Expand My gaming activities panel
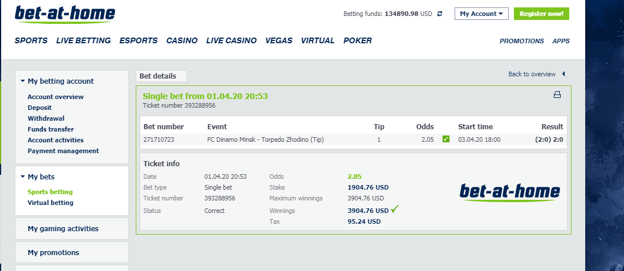The height and width of the screenshot is (271, 624). click(x=72, y=228)
